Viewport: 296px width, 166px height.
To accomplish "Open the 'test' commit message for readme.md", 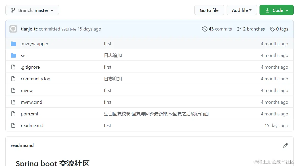I will click(107, 126).
